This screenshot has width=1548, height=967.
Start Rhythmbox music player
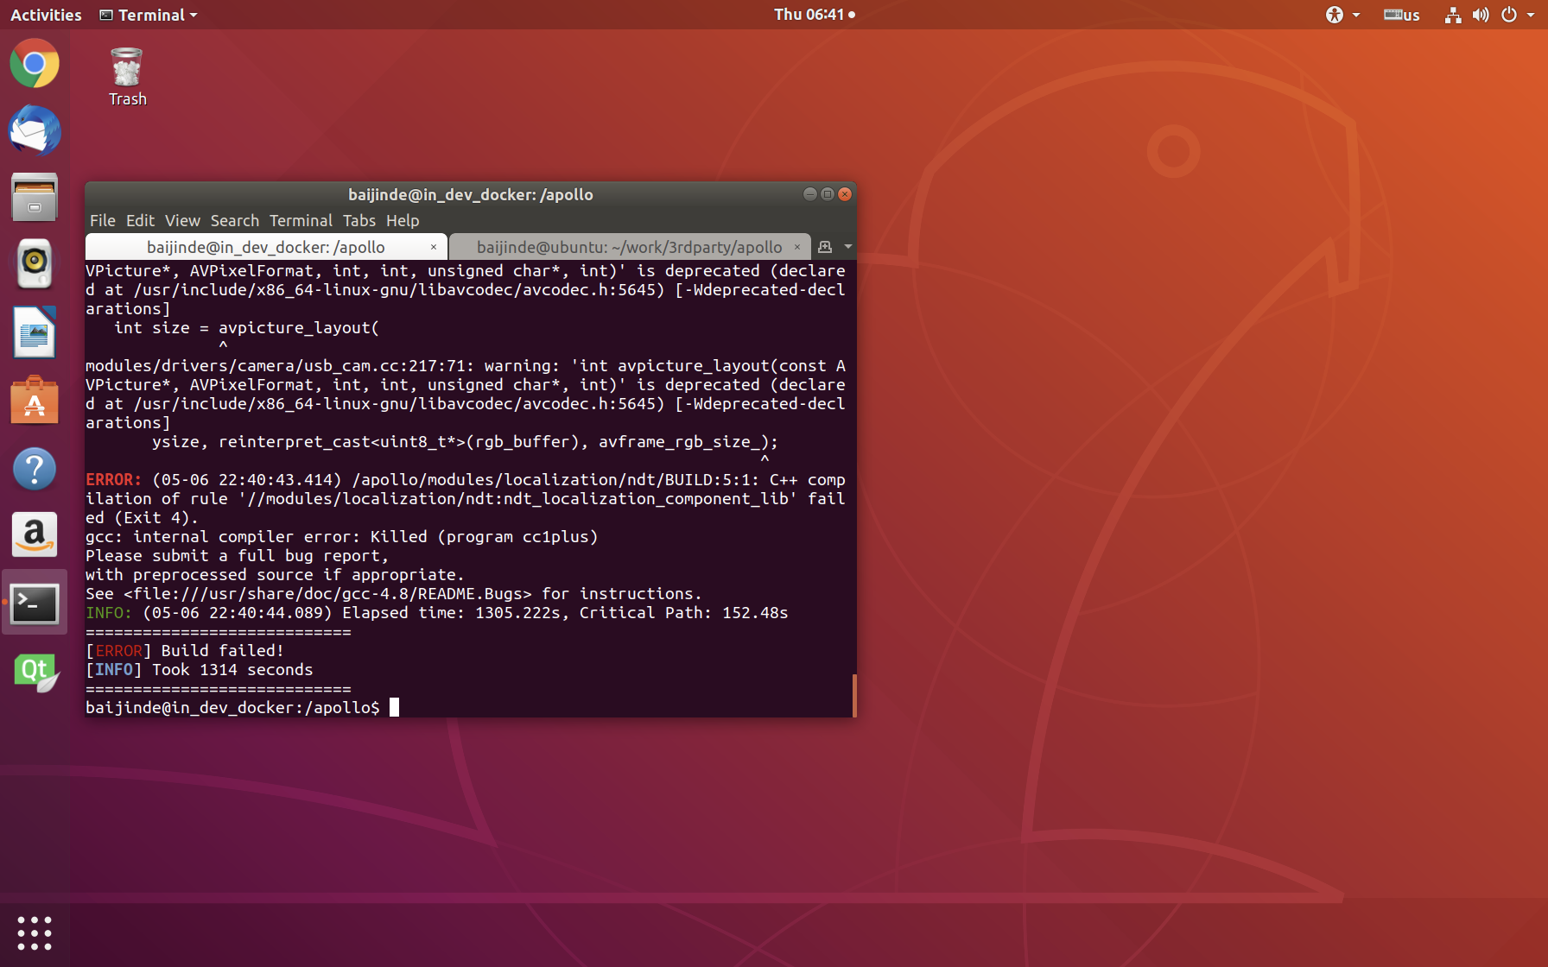tap(35, 264)
